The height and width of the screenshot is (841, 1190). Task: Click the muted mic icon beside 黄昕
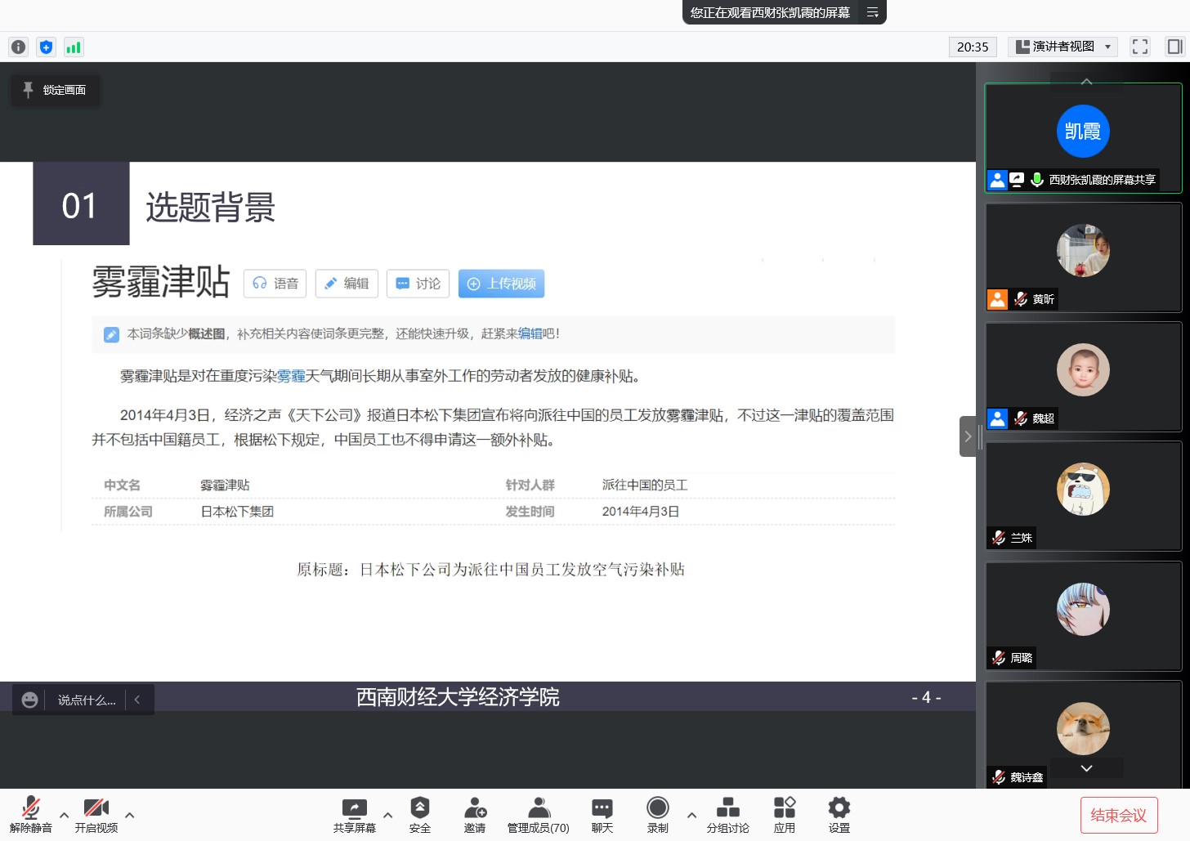[x=1021, y=299]
